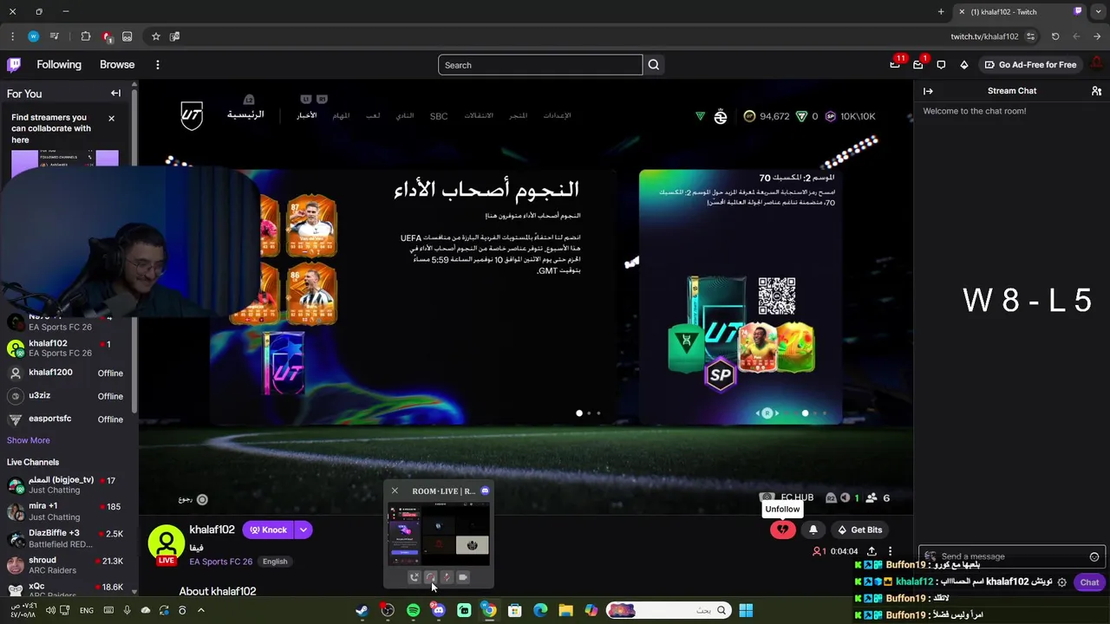The height and width of the screenshot is (624, 1110).
Task: Click the taskbar volume speaker icon
Action: [x=49, y=610]
